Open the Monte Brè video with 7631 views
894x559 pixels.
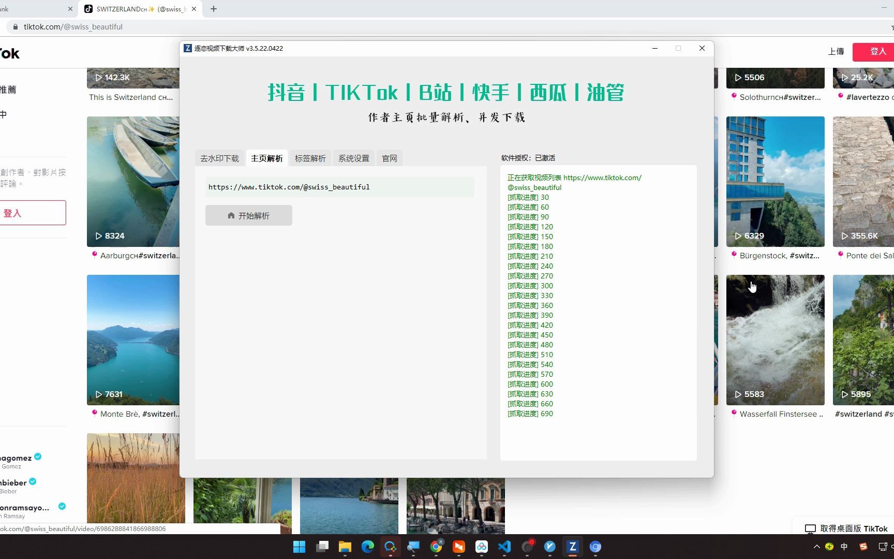coord(133,340)
